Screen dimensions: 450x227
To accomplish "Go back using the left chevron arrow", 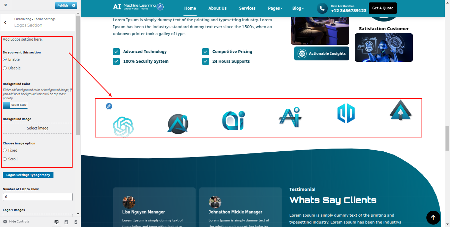I will pyautogui.click(x=5, y=22).
